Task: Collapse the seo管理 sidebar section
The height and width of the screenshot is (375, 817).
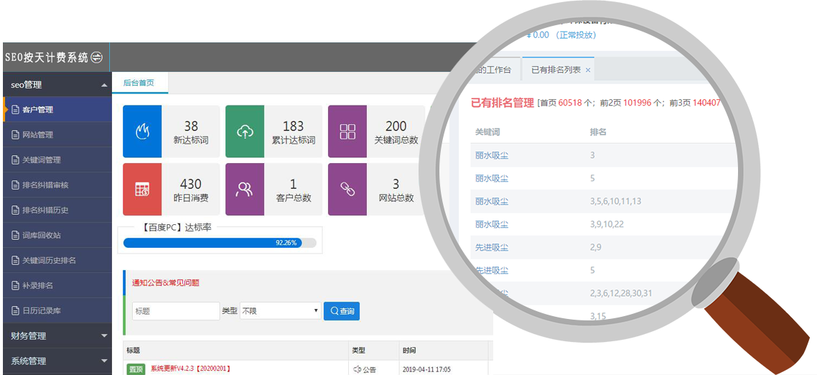Action: click(104, 85)
